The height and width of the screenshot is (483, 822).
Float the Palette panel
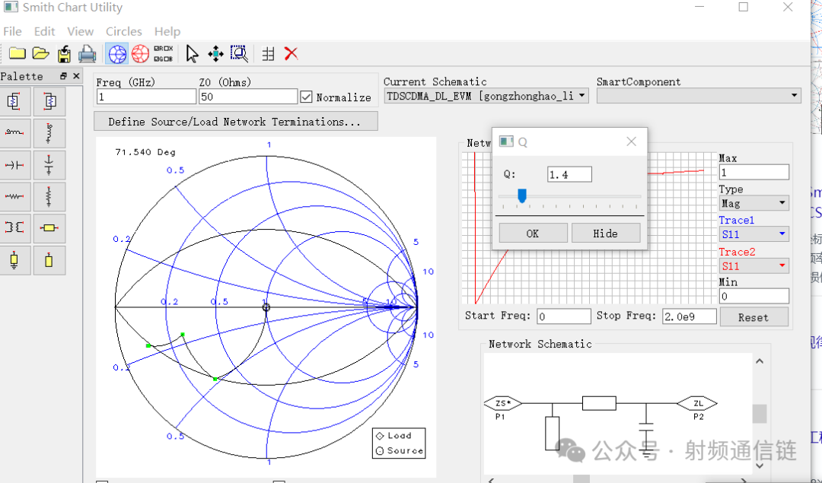click(x=63, y=76)
